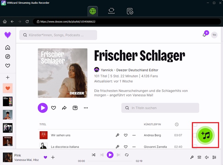Open the orange heart loved tracks tile
Screen dimensions: 223x165
click(8, 88)
